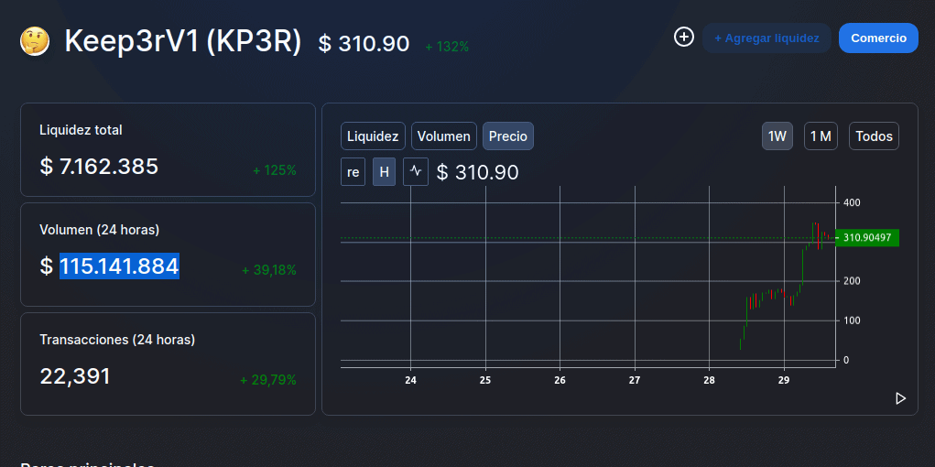Click the y-axis label 100
The image size is (935, 467).
click(x=852, y=320)
